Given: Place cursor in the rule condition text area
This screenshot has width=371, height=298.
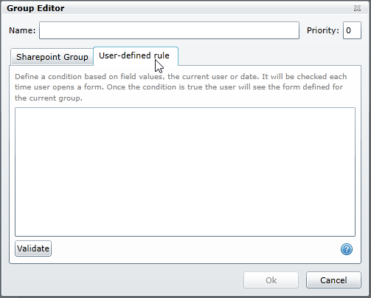Looking at the screenshot, I should (185, 172).
